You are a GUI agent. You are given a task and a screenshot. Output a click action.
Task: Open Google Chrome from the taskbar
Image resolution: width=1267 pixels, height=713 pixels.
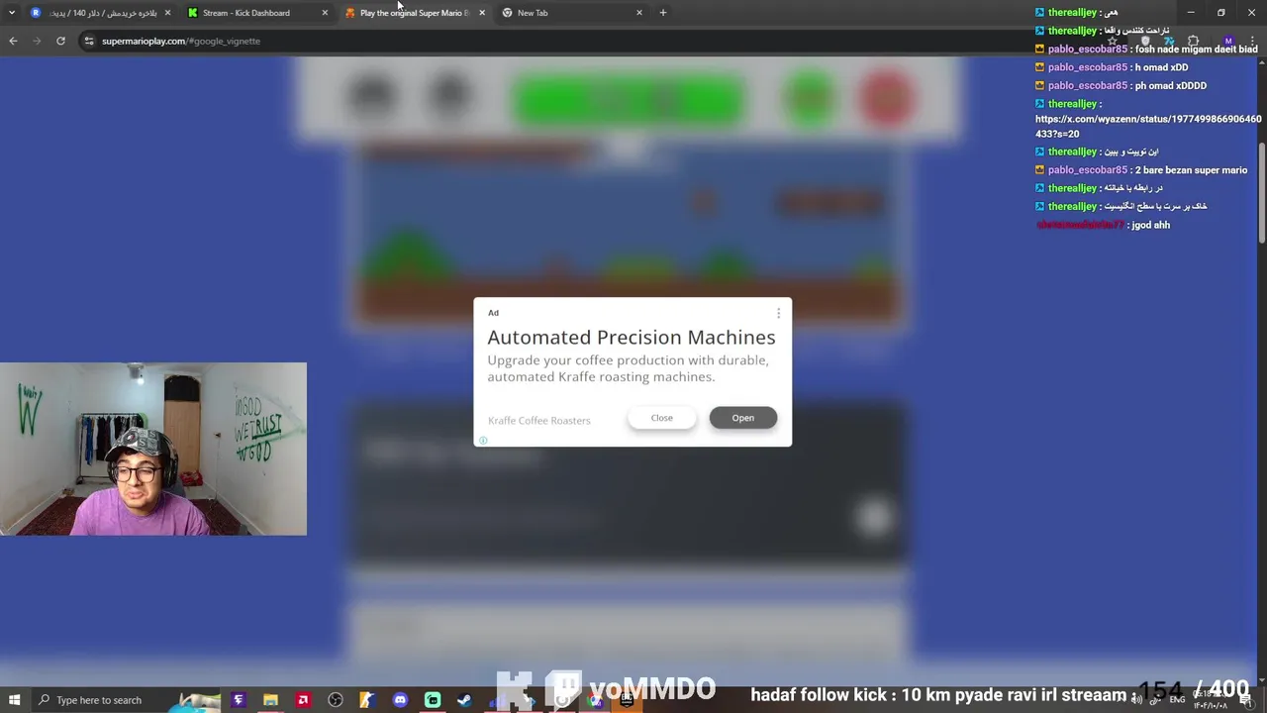pos(595,701)
